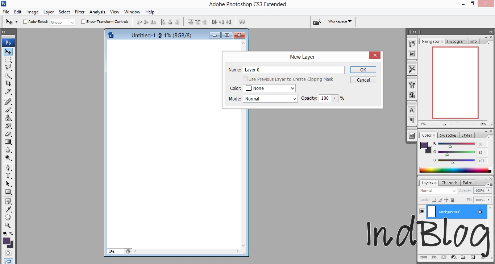Select the Move tool in the toolbox
495x264 pixels.
(x=8, y=52)
